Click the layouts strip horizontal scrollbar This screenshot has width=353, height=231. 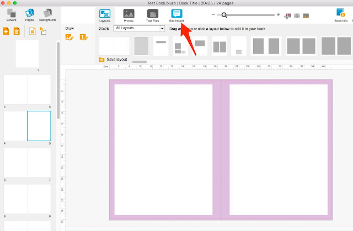tap(140, 62)
